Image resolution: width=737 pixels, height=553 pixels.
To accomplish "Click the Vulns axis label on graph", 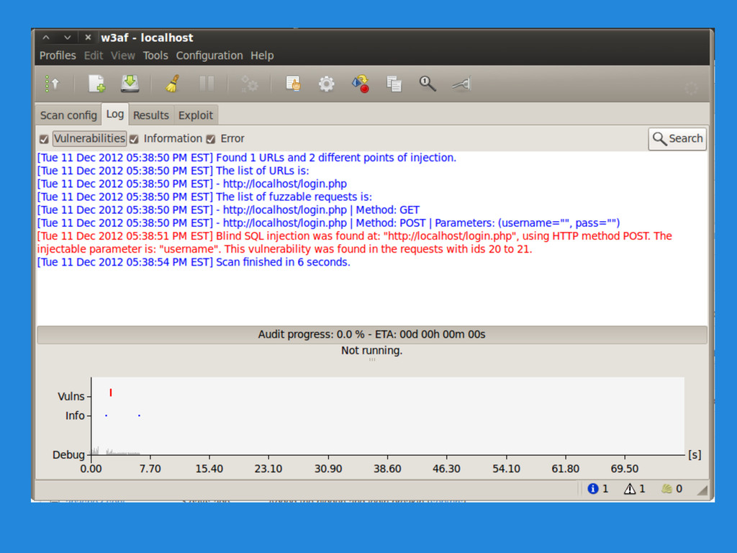I will [x=71, y=397].
